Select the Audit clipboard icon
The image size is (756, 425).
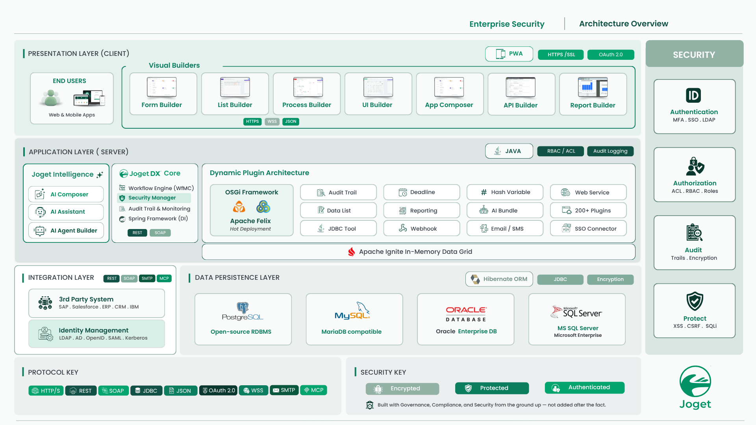click(x=694, y=233)
